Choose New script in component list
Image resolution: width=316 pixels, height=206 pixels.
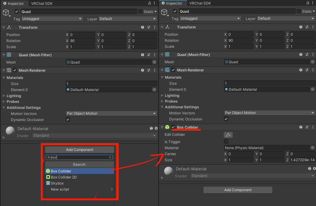60,189
